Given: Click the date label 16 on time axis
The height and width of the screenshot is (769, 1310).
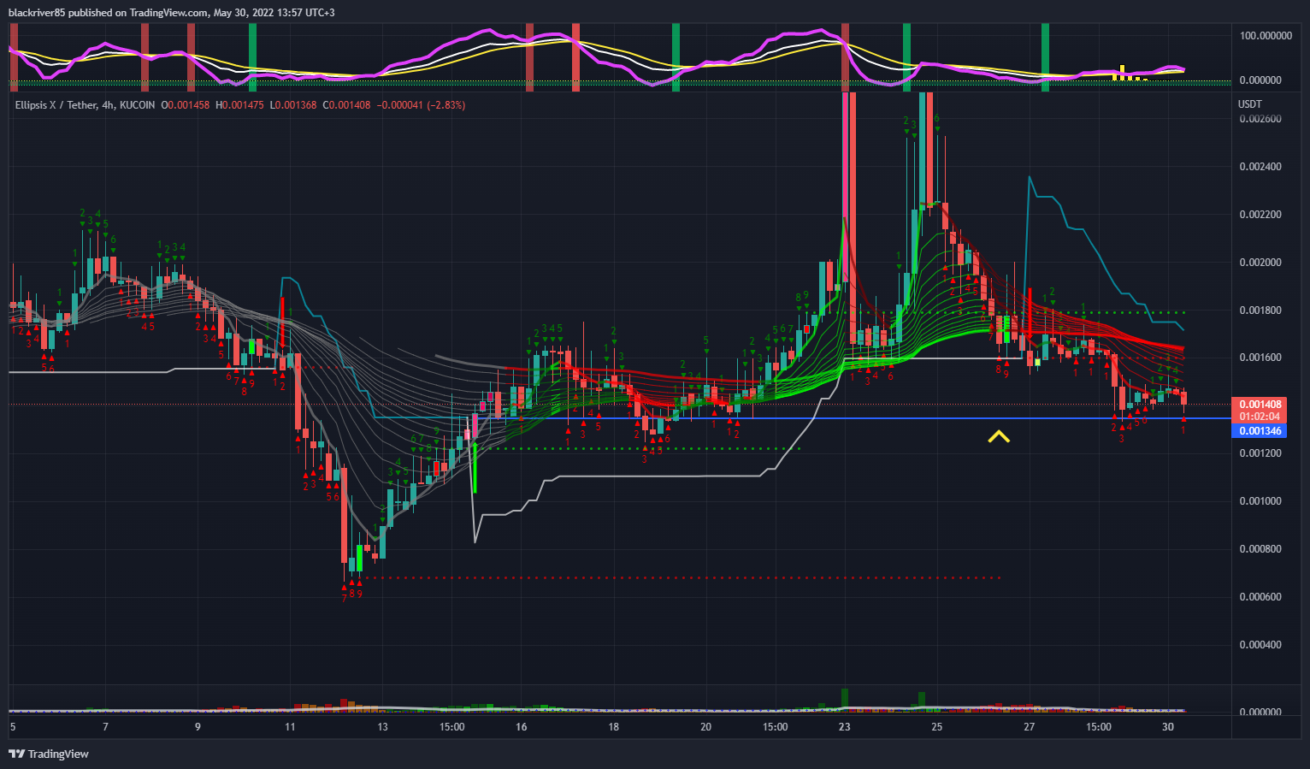Looking at the screenshot, I should (x=521, y=727).
